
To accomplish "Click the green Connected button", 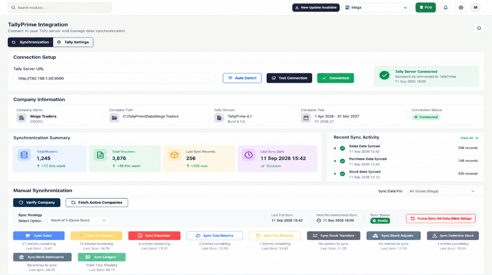I will (335, 78).
